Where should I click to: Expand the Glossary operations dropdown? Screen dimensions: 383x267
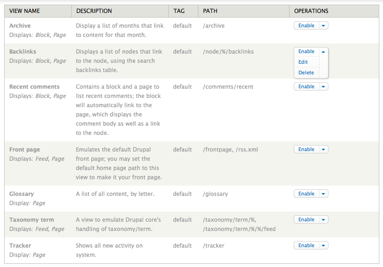[323, 194]
